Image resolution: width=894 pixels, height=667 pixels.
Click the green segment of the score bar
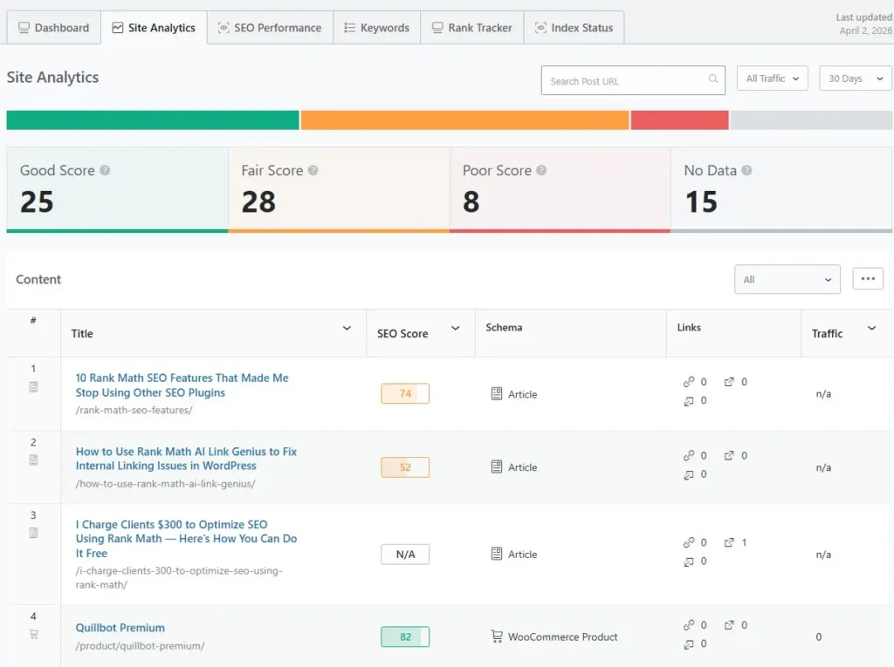coord(153,119)
